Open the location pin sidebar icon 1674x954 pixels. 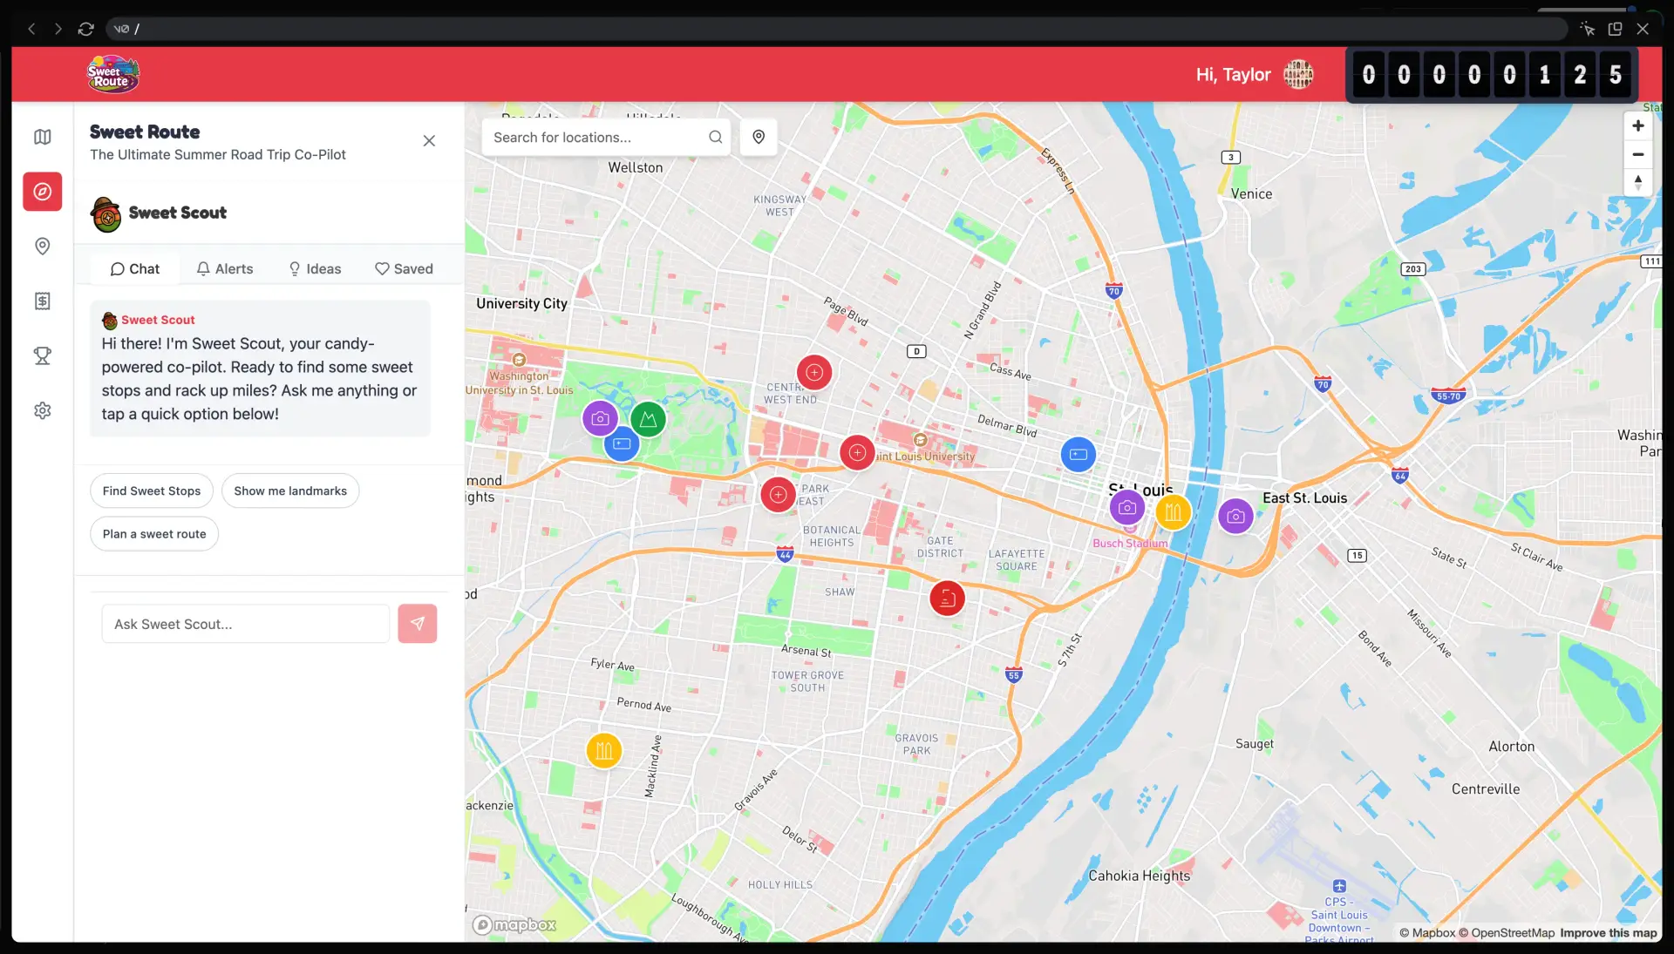pos(42,247)
